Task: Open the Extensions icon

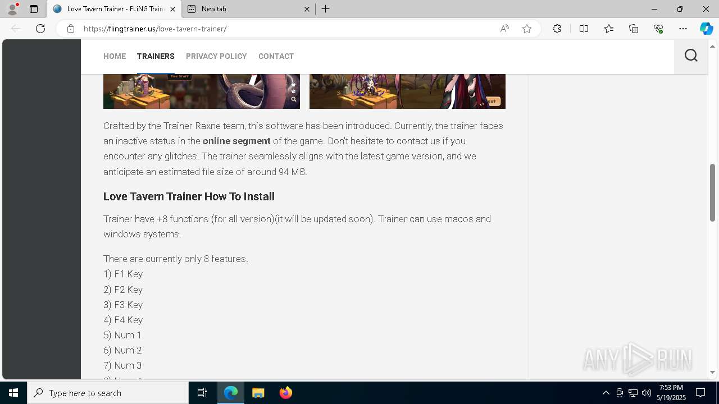Action: (x=557, y=29)
